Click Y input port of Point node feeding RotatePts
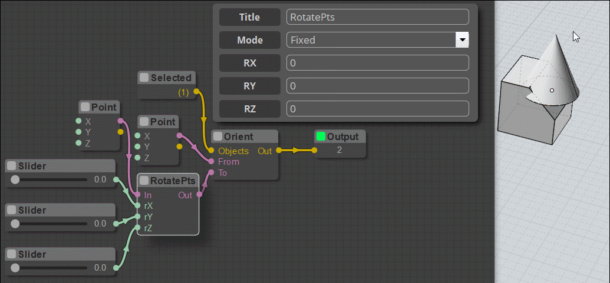610x283 pixels. click(x=78, y=132)
